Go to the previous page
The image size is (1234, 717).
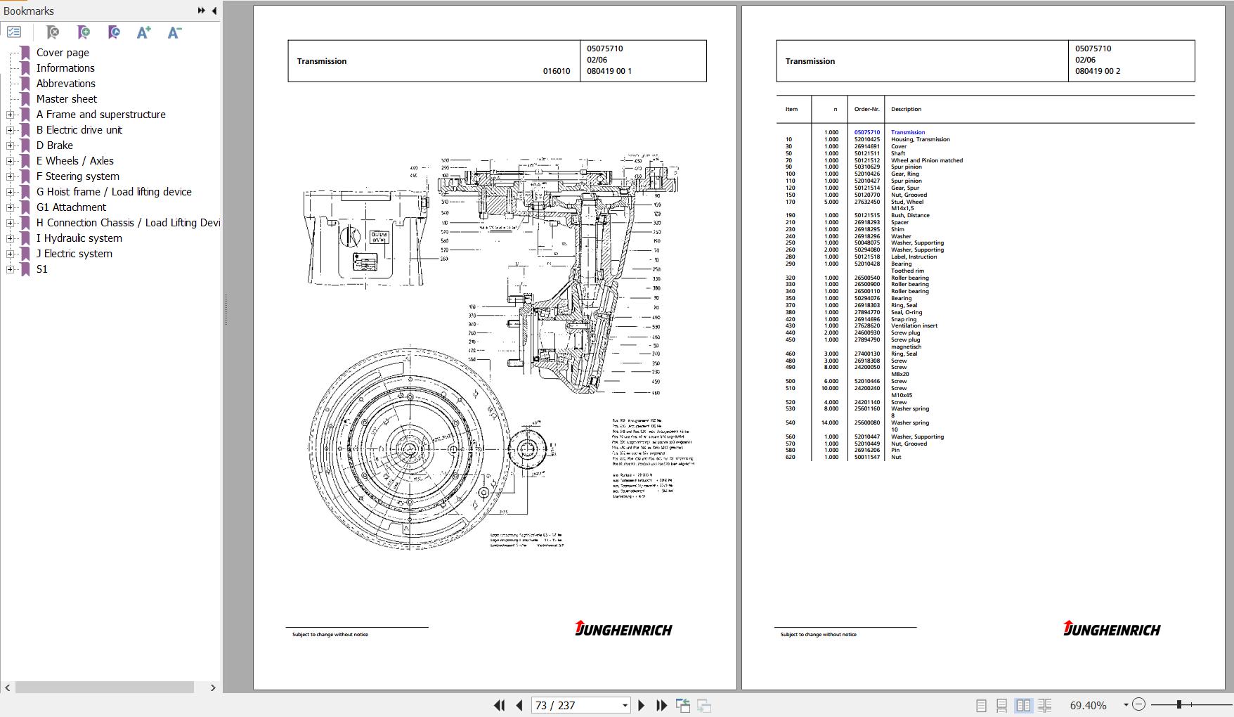tap(519, 705)
